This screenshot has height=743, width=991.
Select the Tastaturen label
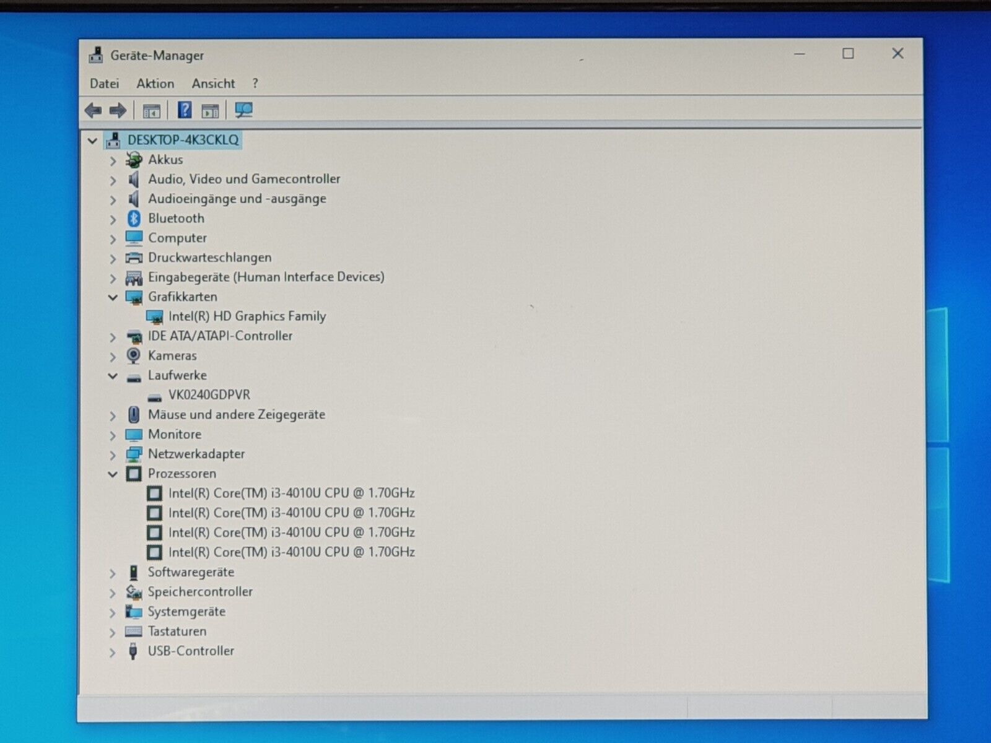[177, 632]
